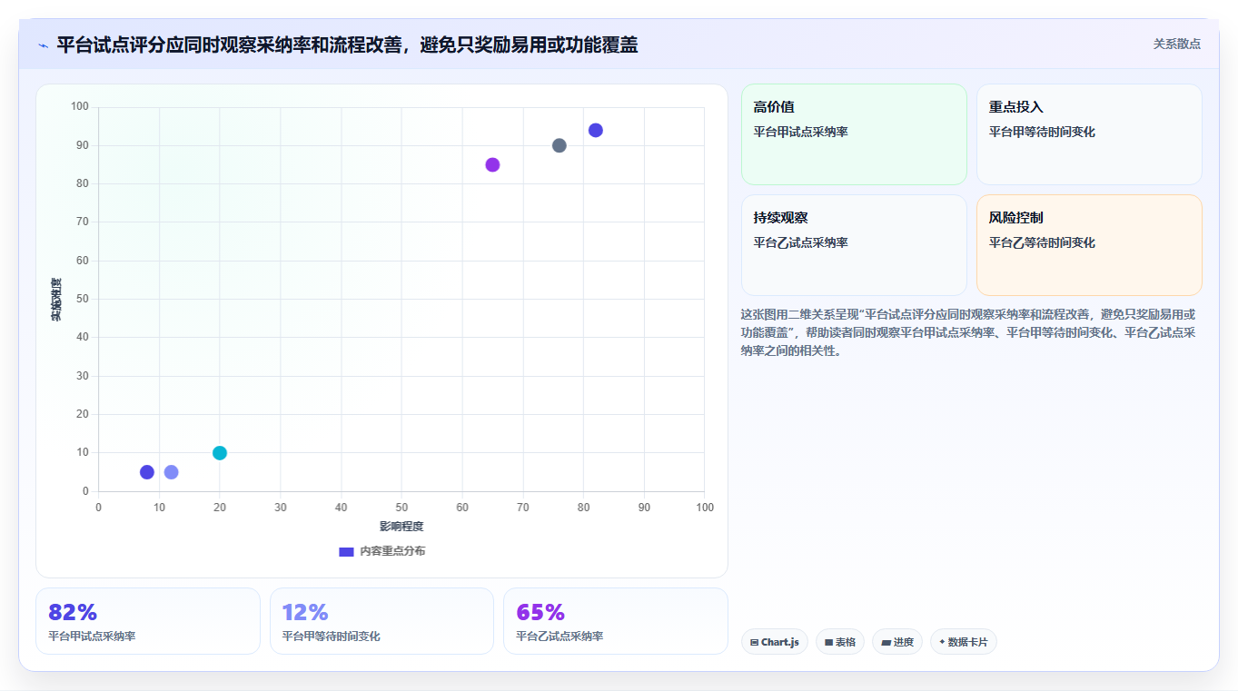Click the 65% value text
1238x691 pixels.
pos(540,612)
